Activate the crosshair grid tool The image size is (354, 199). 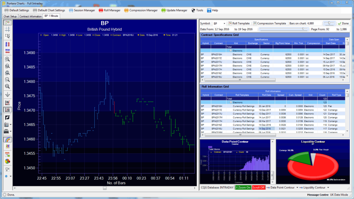click(x=8, y=29)
